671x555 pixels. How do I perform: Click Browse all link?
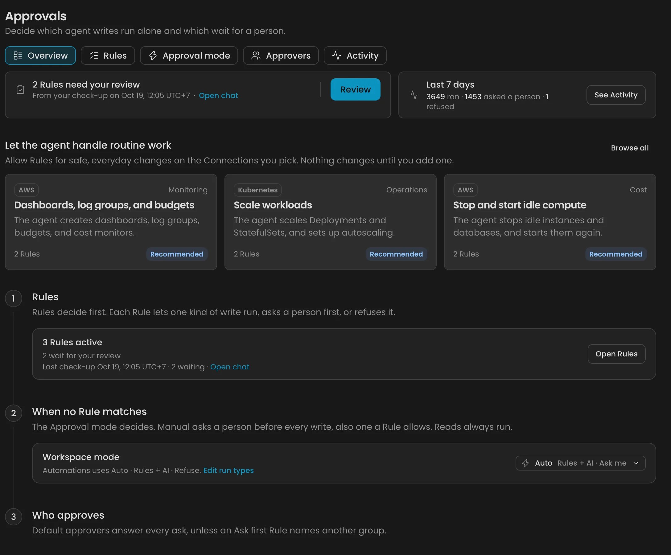point(629,148)
